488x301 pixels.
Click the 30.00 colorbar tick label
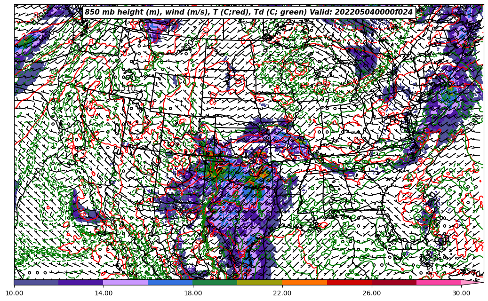(461, 293)
